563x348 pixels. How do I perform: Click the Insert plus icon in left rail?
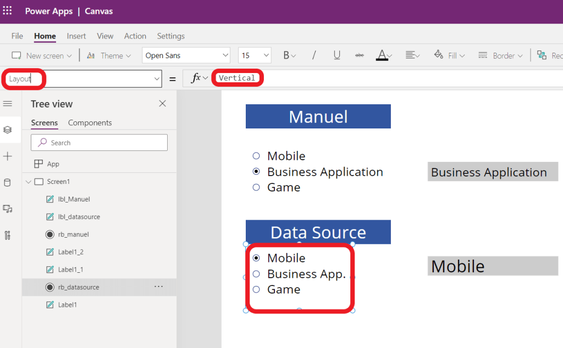pos(8,156)
